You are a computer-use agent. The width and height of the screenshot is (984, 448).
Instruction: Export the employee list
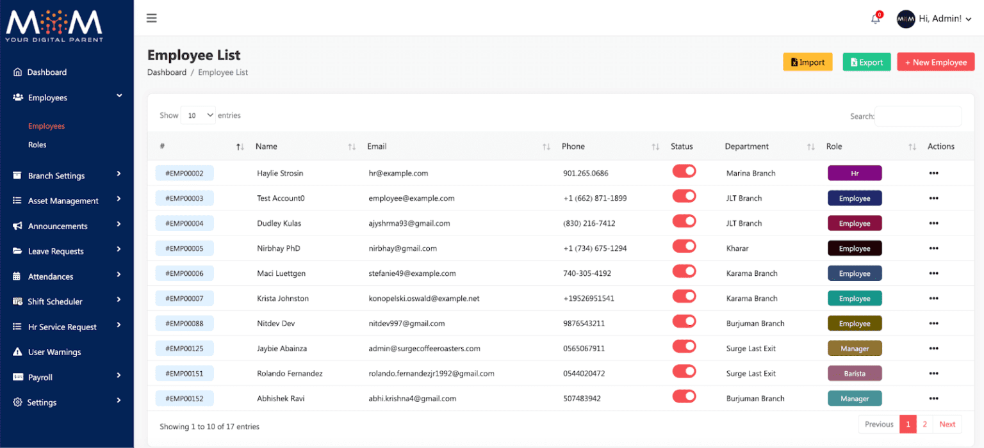point(867,62)
